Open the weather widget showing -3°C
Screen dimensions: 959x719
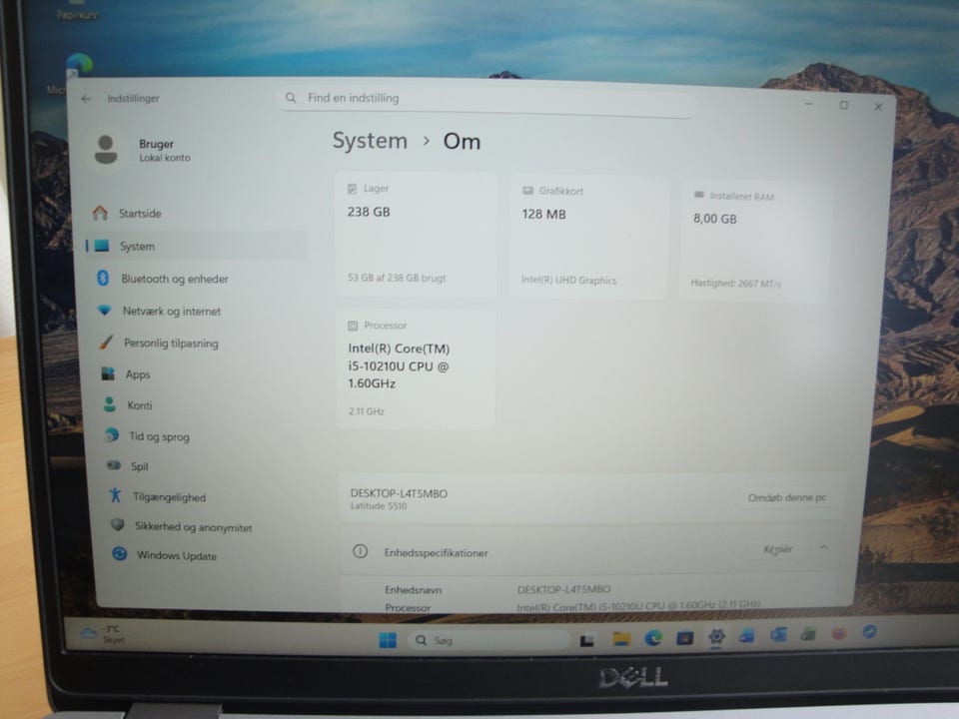point(103,634)
